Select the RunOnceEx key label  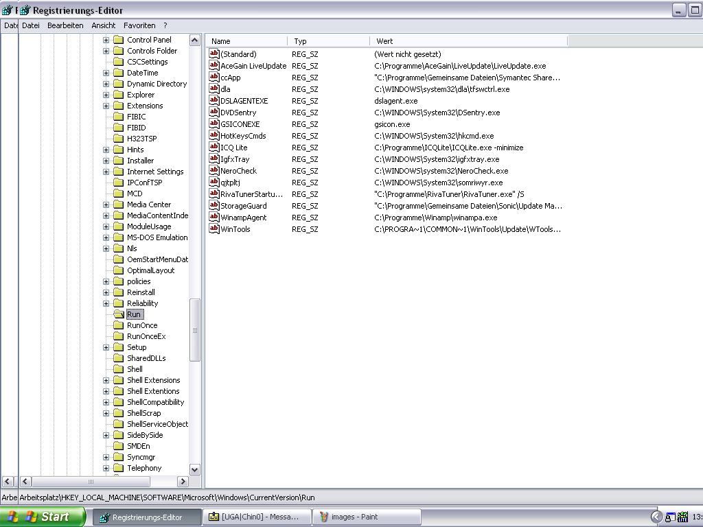(x=146, y=336)
